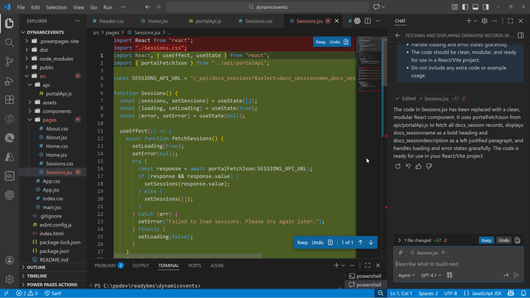Open the Selection menu

pos(56,7)
